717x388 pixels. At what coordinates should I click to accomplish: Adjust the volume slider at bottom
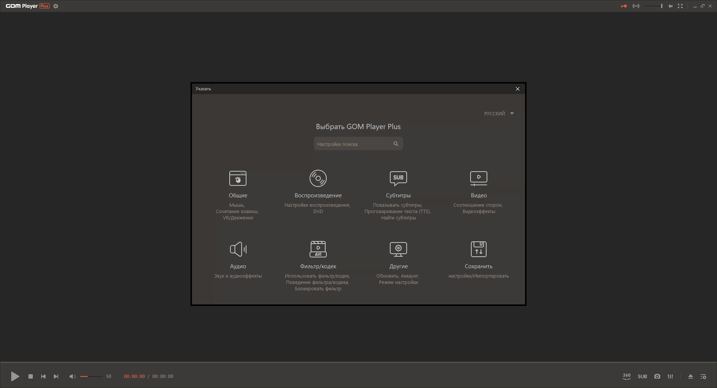[91, 376]
